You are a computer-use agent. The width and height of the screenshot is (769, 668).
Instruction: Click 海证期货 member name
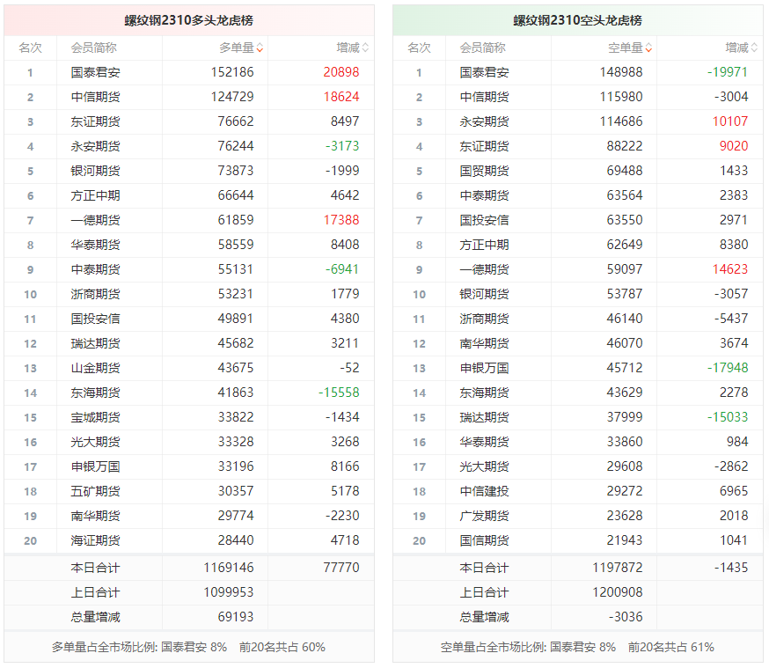pos(95,540)
